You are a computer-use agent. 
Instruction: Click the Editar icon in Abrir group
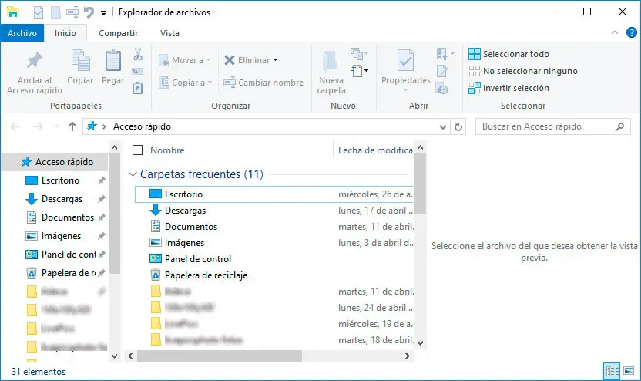[442, 71]
